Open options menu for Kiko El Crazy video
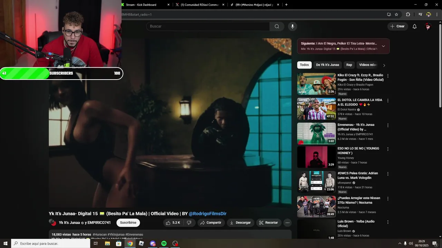 pos(388,76)
